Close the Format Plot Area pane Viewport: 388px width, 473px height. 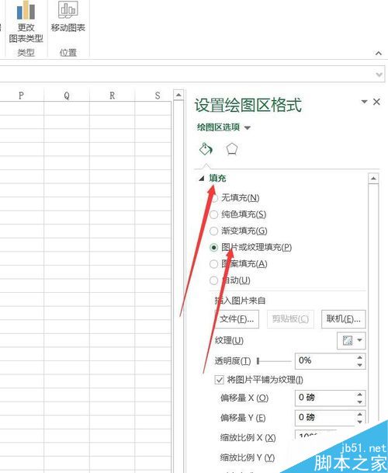pos(376,102)
